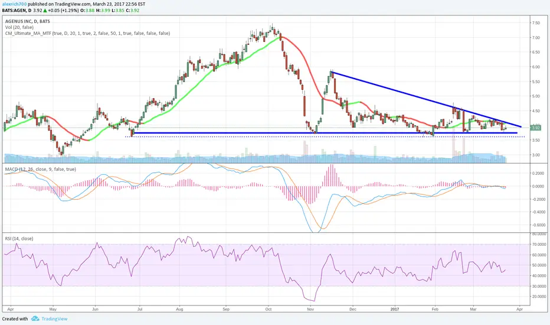This screenshot has width=550, height=325.
Task: Click the Sep label on time axis
Action: coord(226,309)
